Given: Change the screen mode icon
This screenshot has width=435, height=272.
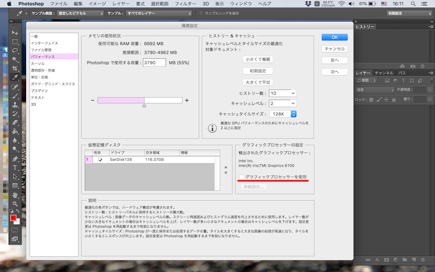Looking at the screenshot, I should (x=15, y=239).
